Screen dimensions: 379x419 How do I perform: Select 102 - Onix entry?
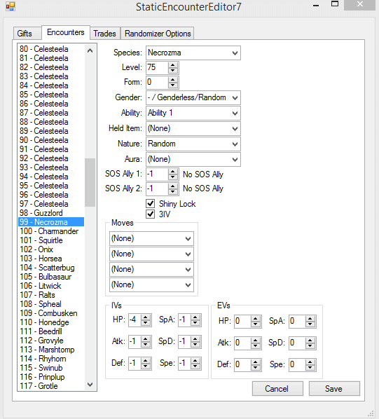pyautogui.click(x=51, y=249)
